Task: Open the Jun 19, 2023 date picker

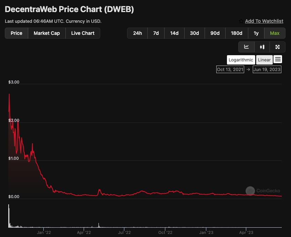Action: point(267,69)
